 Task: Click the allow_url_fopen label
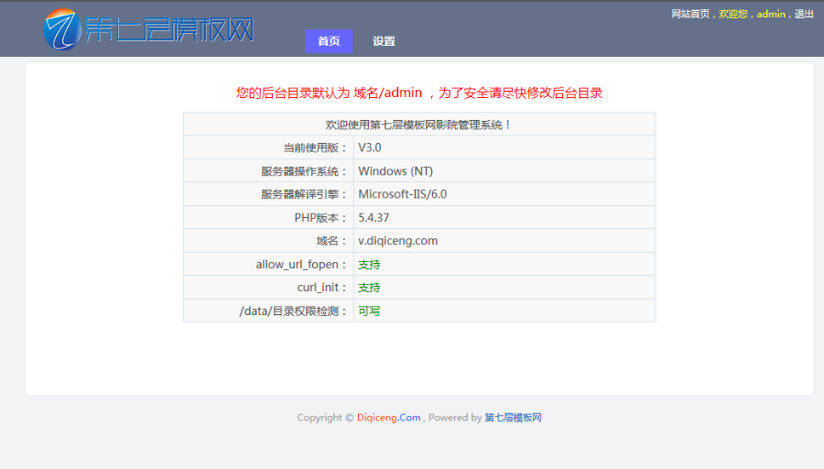pyautogui.click(x=301, y=265)
